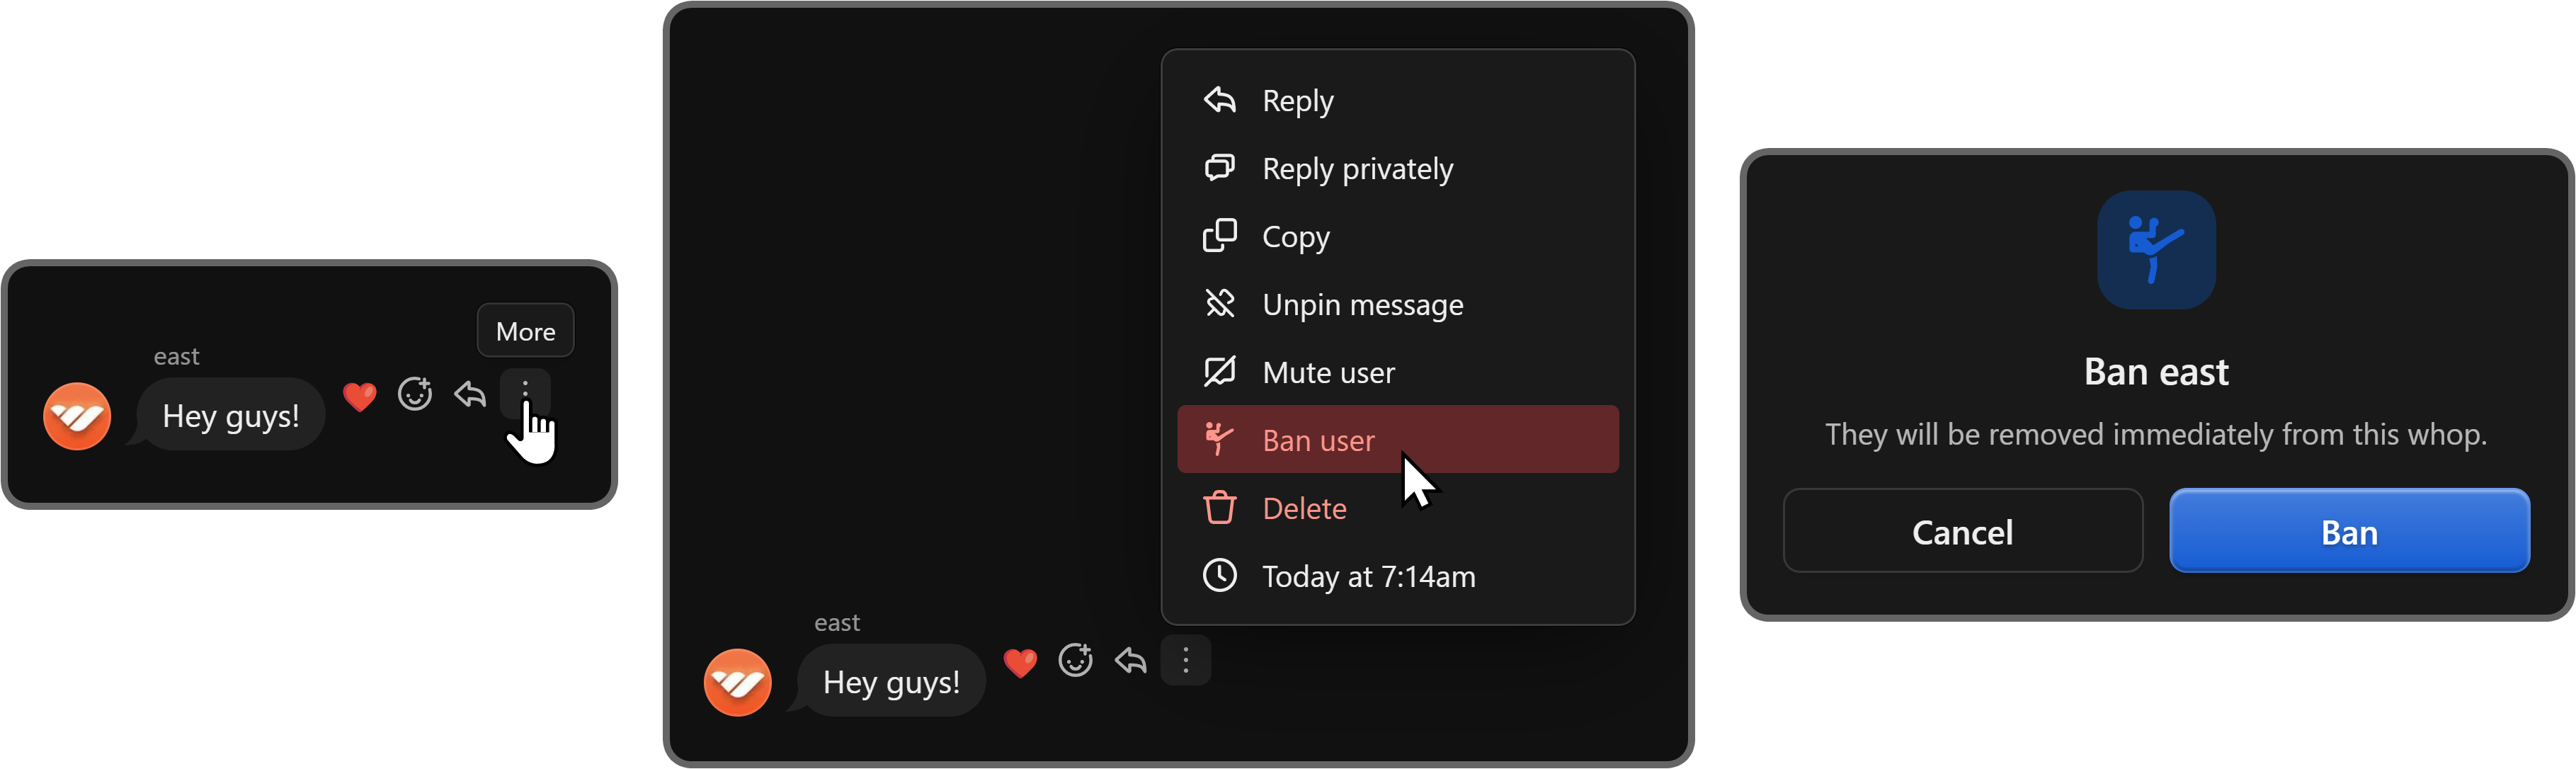Image resolution: width=2576 pixels, height=769 pixels.
Task: Mute user east via the context menu
Action: (x=1328, y=371)
